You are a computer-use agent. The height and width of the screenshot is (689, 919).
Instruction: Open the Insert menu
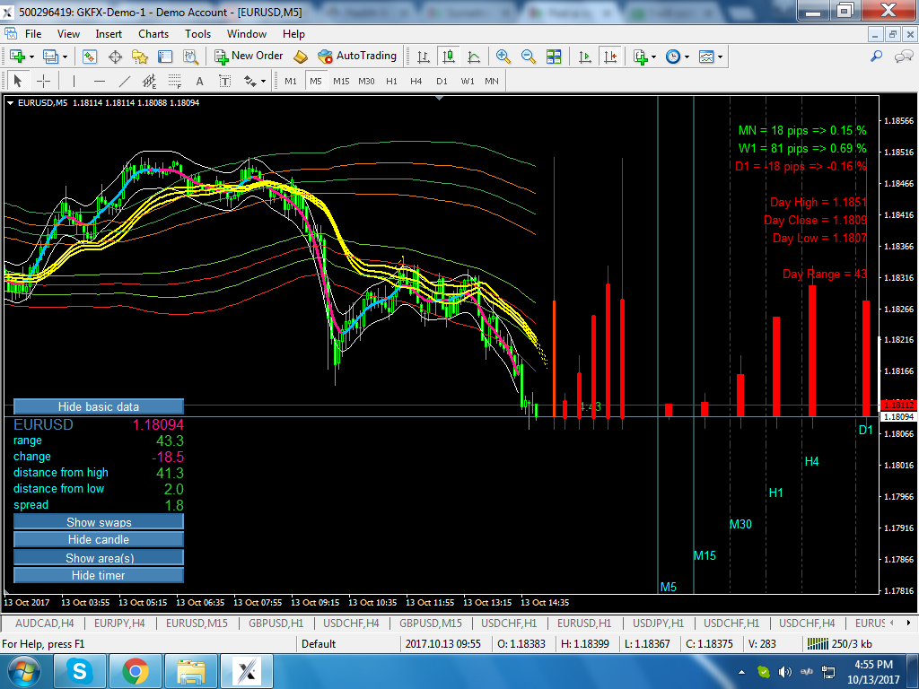pyautogui.click(x=109, y=34)
